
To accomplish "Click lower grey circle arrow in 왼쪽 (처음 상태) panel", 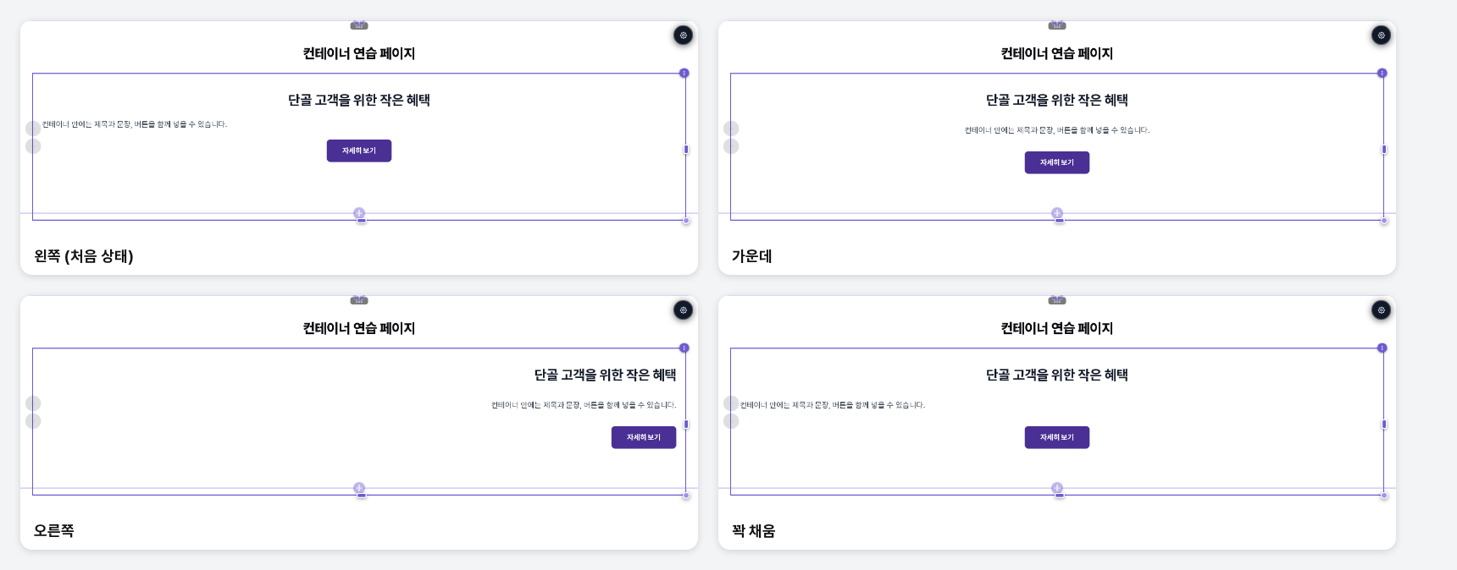I will point(33,146).
